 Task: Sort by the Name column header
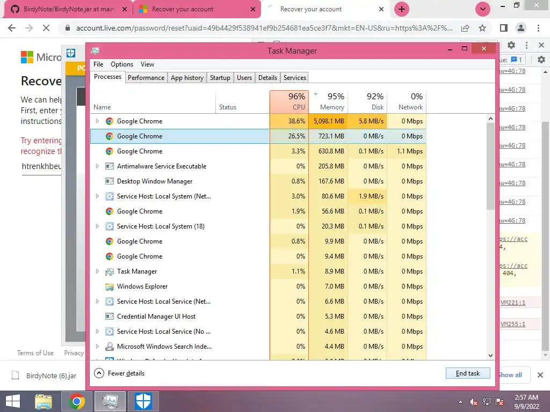coord(153,101)
